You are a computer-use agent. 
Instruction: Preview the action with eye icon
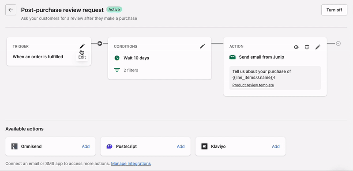coord(296,47)
